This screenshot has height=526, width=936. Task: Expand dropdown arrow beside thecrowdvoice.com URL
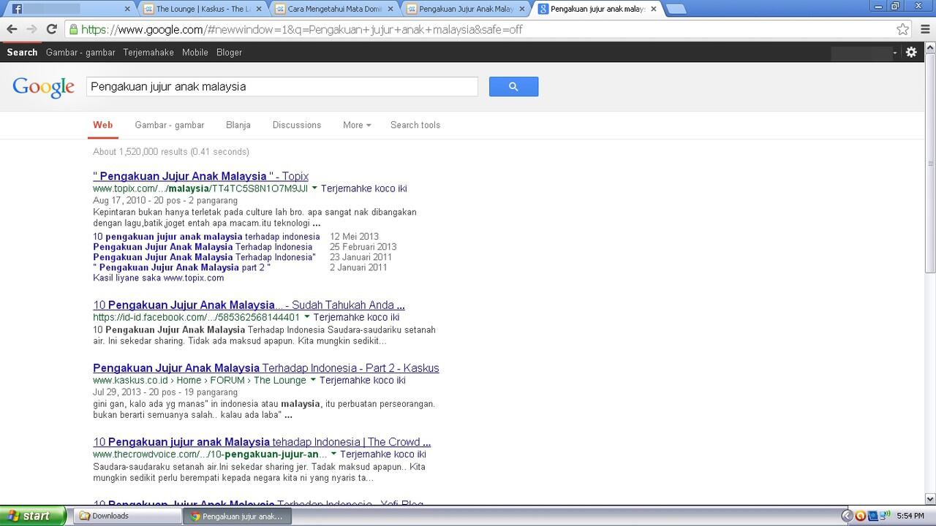point(333,454)
